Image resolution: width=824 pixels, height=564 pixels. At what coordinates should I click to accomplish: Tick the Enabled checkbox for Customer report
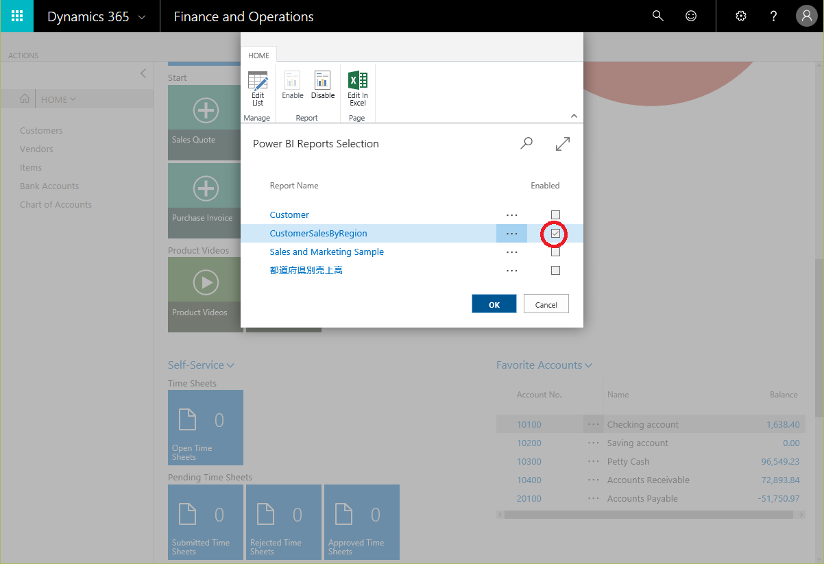click(x=555, y=215)
